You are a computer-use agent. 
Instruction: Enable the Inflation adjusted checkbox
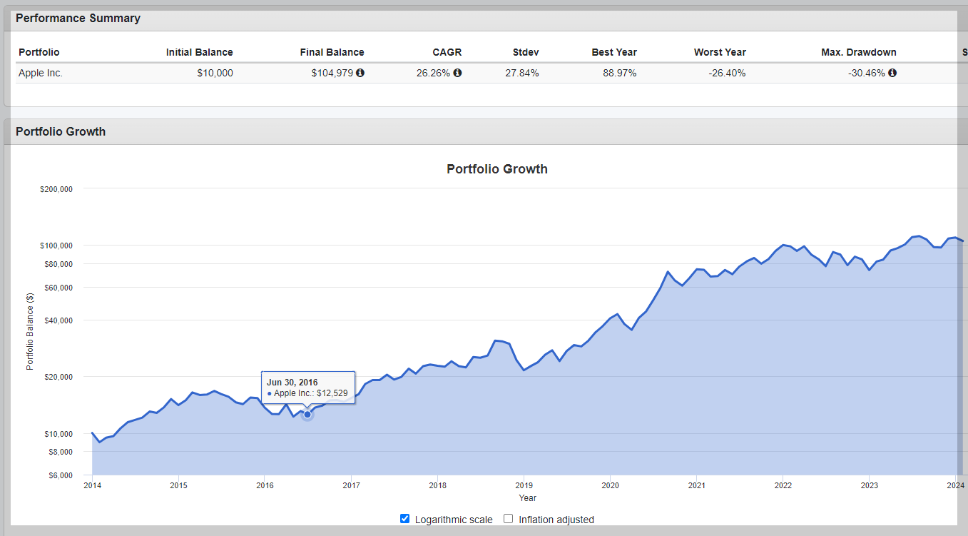pyautogui.click(x=509, y=519)
